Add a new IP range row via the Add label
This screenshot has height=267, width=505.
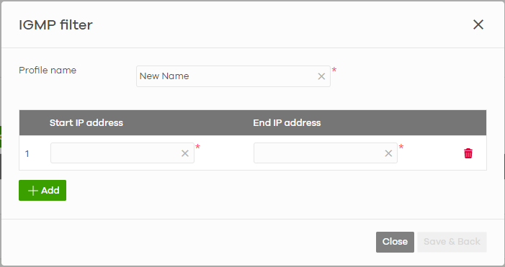(50, 191)
